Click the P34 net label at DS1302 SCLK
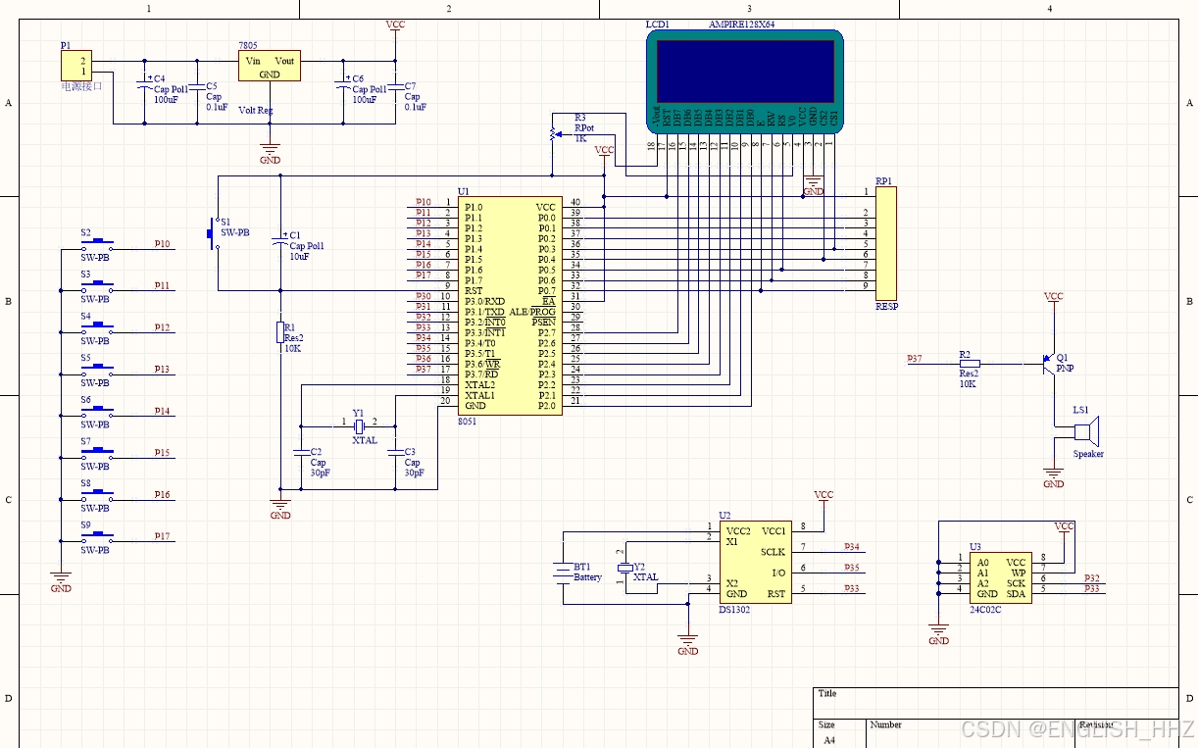Image resolution: width=1198 pixels, height=748 pixels. (852, 547)
